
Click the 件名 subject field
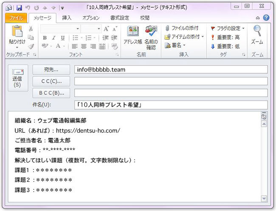[171, 105]
